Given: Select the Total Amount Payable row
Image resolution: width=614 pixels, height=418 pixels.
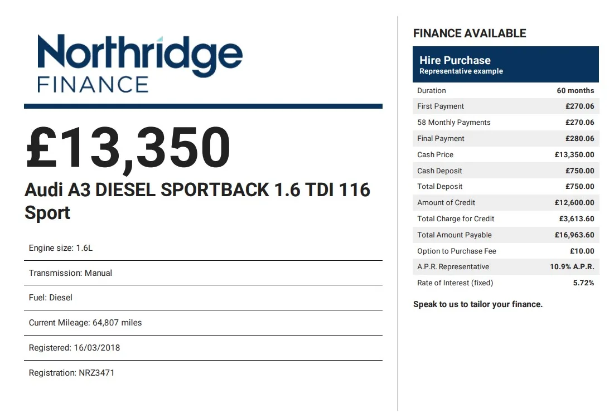Looking at the screenshot, I should pos(505,235).
